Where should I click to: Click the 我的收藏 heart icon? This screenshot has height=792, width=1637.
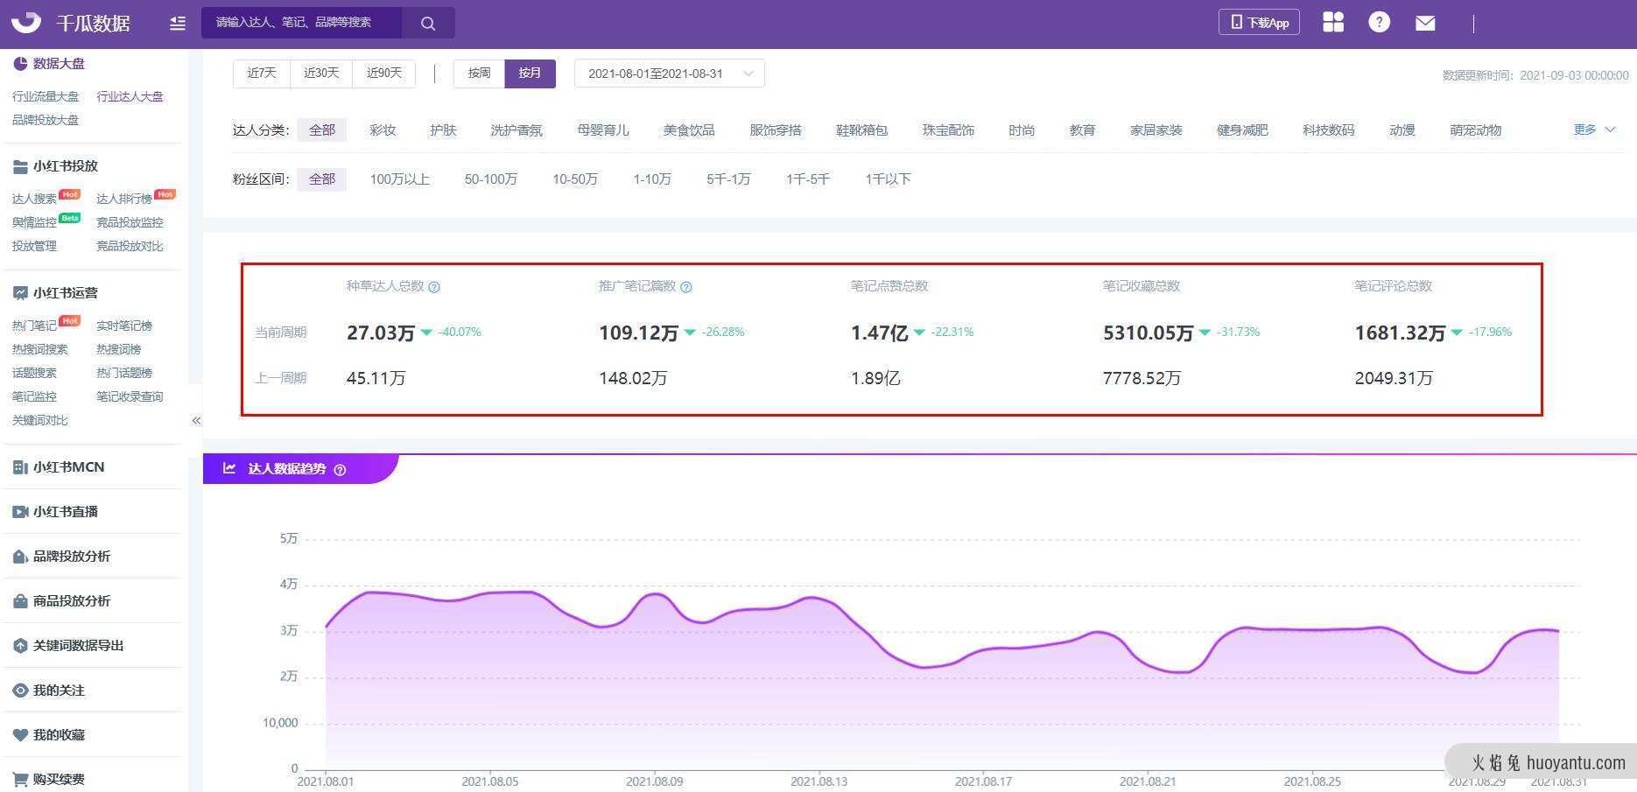pos(20,735)
